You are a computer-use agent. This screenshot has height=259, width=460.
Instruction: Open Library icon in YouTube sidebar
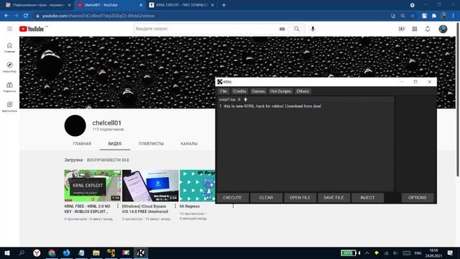click(x=9, y=106)
